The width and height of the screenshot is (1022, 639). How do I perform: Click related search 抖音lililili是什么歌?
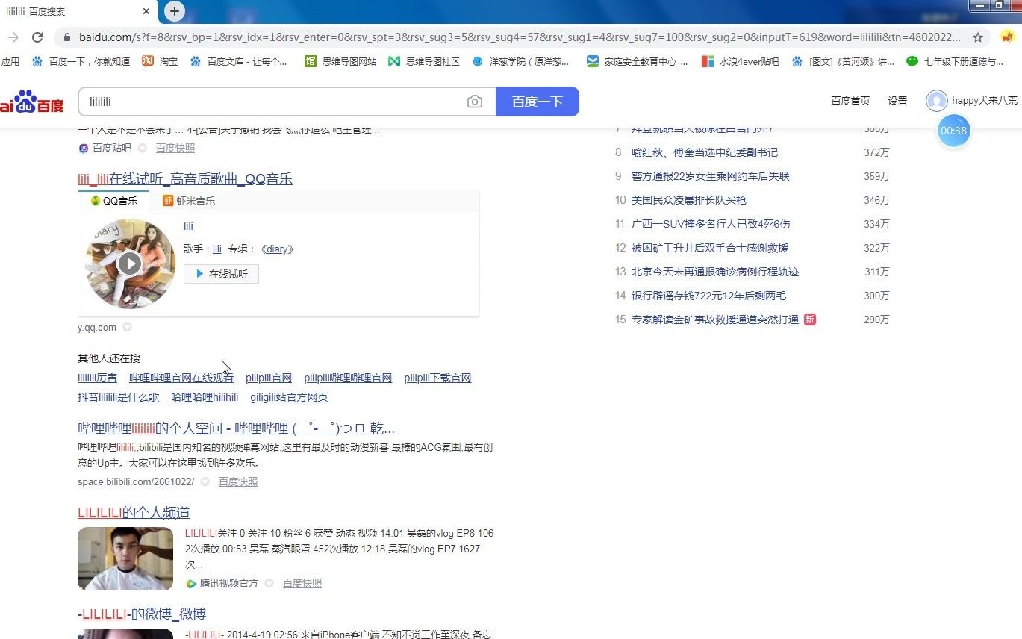118,397
